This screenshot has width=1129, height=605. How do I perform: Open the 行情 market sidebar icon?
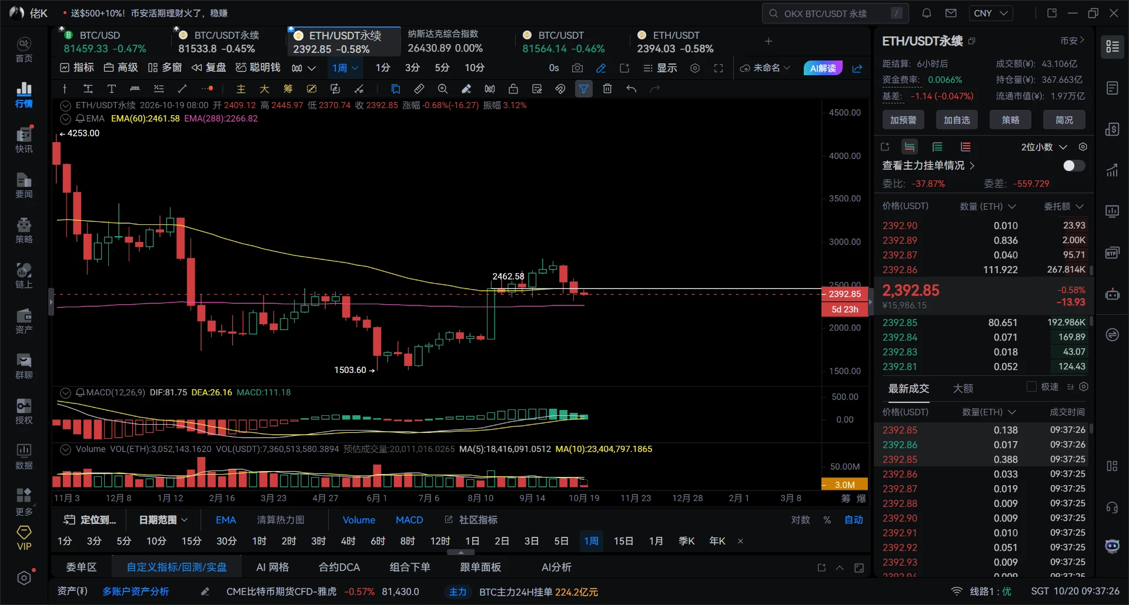24,95
